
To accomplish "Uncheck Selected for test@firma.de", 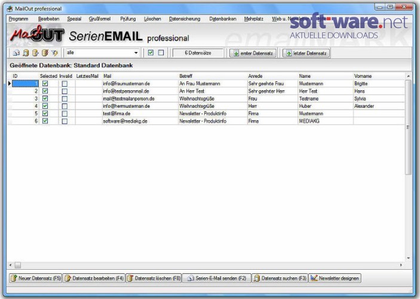I will point(45,114).
